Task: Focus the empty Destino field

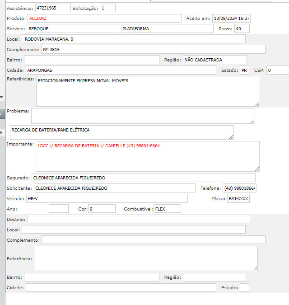Action: [x=139, y=219]
